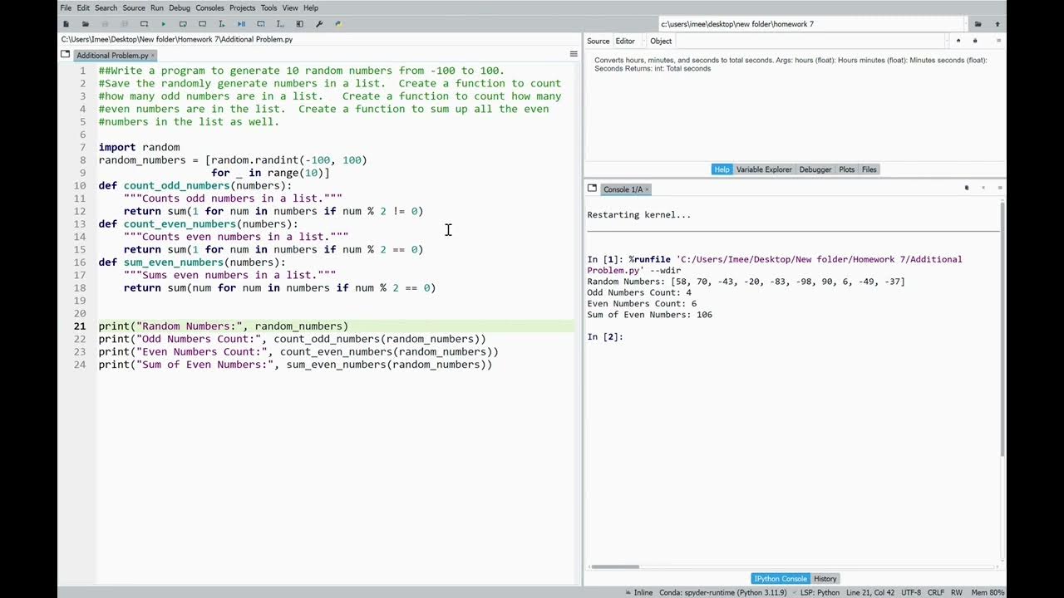Close Additional Problem.py tab
This screenshot has height=598, width=1064.
[153, 56]
